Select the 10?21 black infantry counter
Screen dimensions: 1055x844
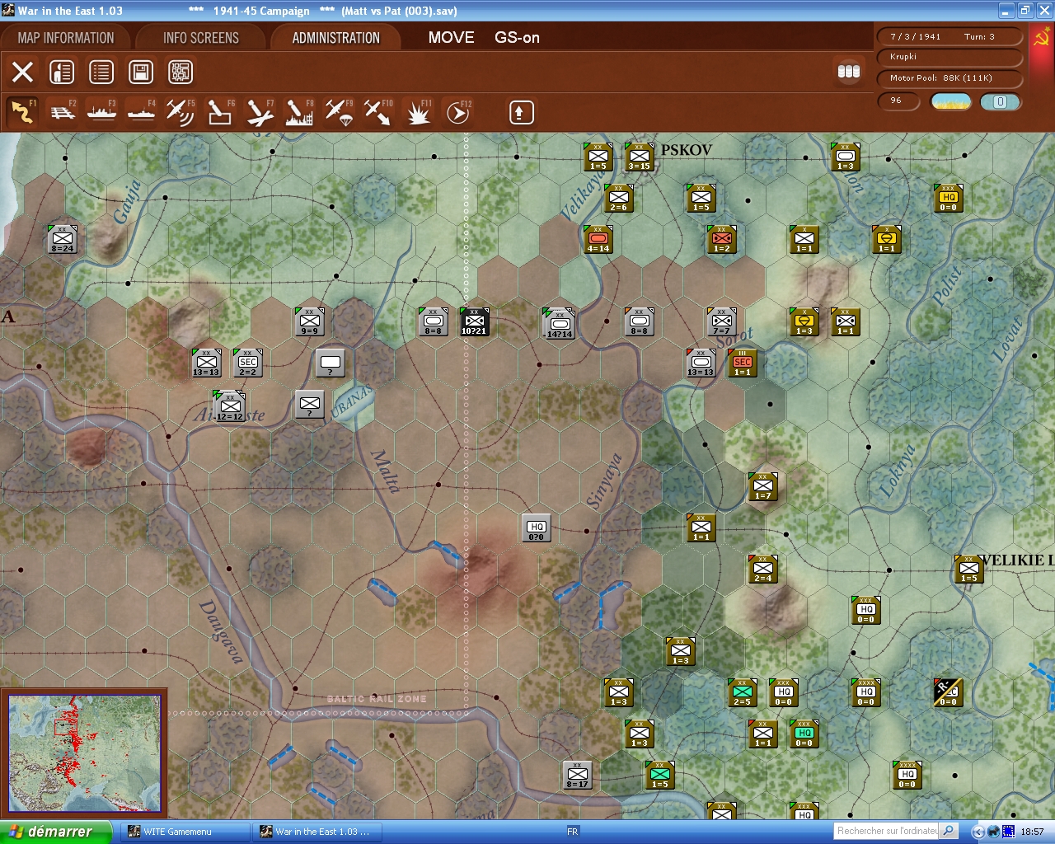pos(474,321)
